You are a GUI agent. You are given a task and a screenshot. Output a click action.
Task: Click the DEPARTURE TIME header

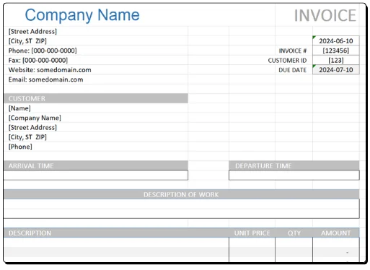(294, 165)
